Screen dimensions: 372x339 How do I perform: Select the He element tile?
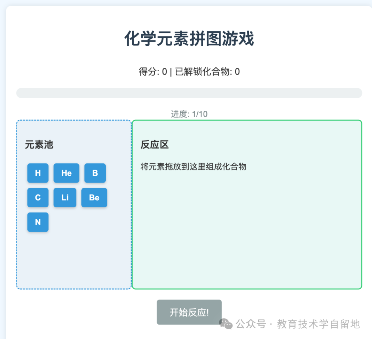click(66, 173)
